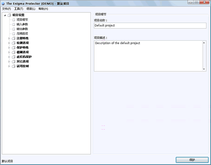The width and height of the screenshot is (211, 165).
Task: Click the page icon beside 项目细节
Action: (13, 20)
